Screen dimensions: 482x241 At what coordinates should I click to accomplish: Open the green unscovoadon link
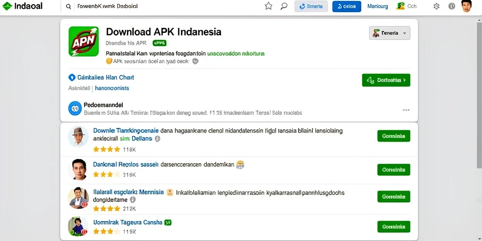coord(236,53)
